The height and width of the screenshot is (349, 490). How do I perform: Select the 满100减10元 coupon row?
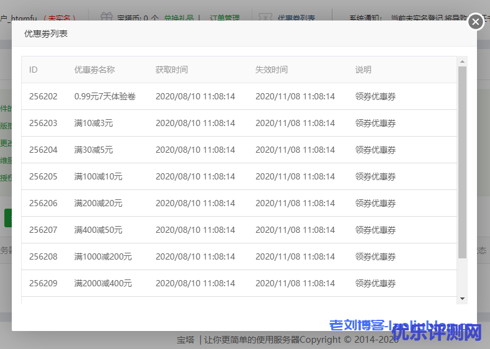98,176
